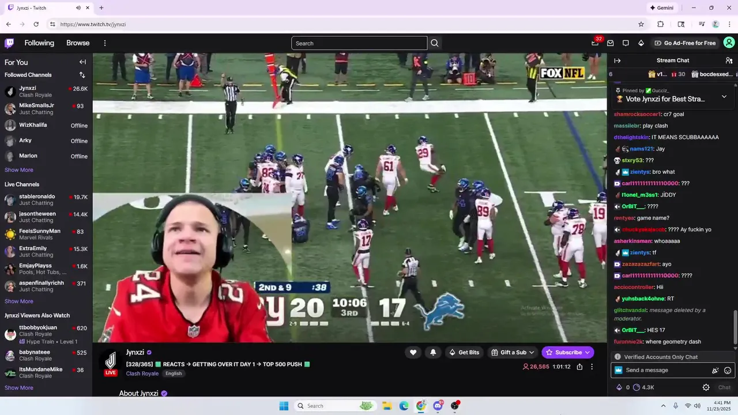
Task: Toggle stream notifications bell
Action: [x=433, y=352]
